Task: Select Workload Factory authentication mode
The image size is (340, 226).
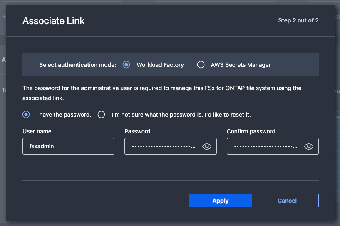Action: pos(126,65)
